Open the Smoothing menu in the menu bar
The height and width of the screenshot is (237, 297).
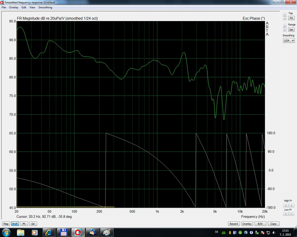pyautogui.click(x=45, y=7)
